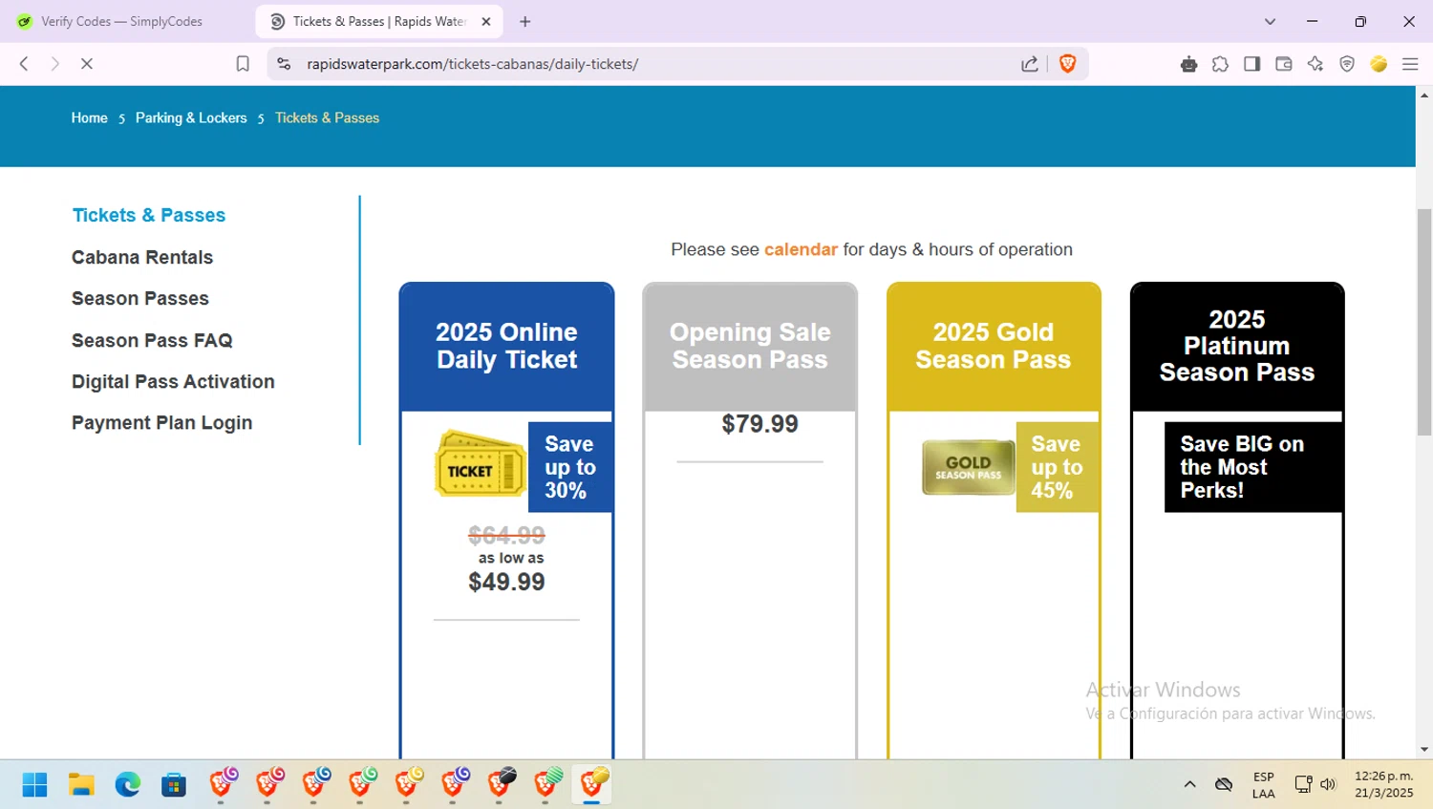The width and height of the screenshot is (1433, 809).
Task: Click the robot extension icon in toolbar
Action: click(x=1188, y=64)
